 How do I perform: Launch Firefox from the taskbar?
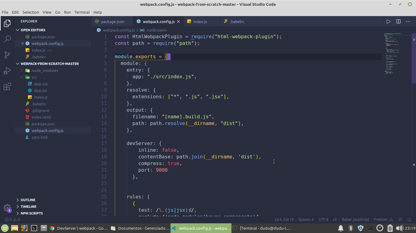(x=24, y=228)
